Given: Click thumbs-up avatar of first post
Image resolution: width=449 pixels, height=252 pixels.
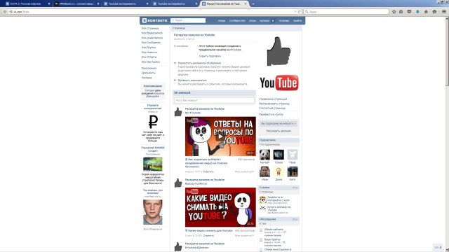Looking at the screenshot, I should point(178,112).
